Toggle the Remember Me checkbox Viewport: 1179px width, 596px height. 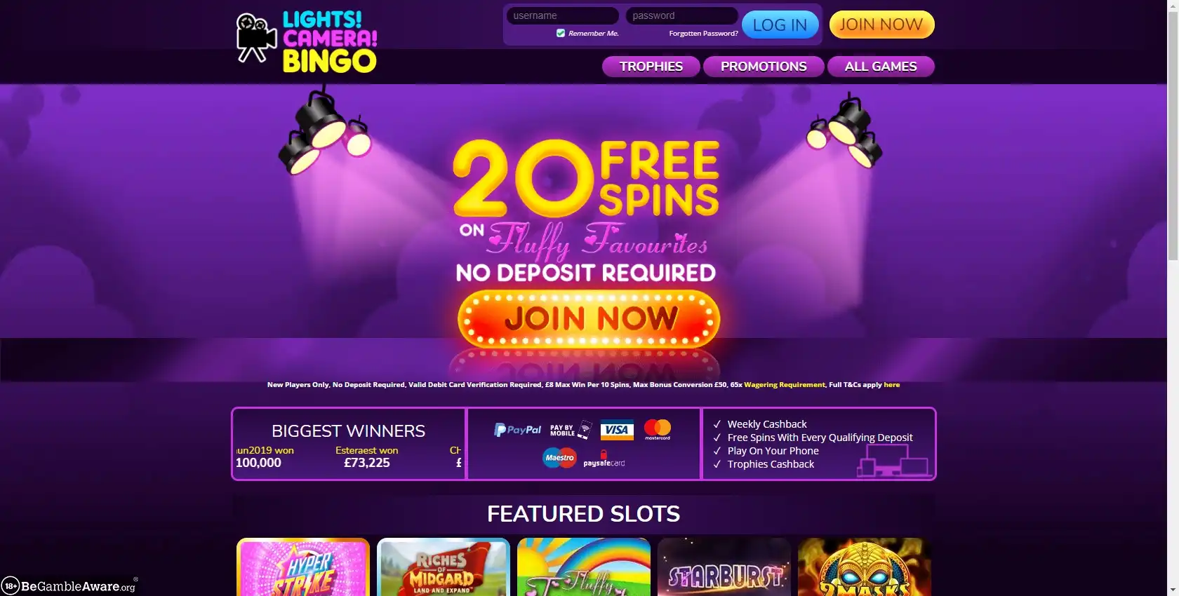coord(560,33)
